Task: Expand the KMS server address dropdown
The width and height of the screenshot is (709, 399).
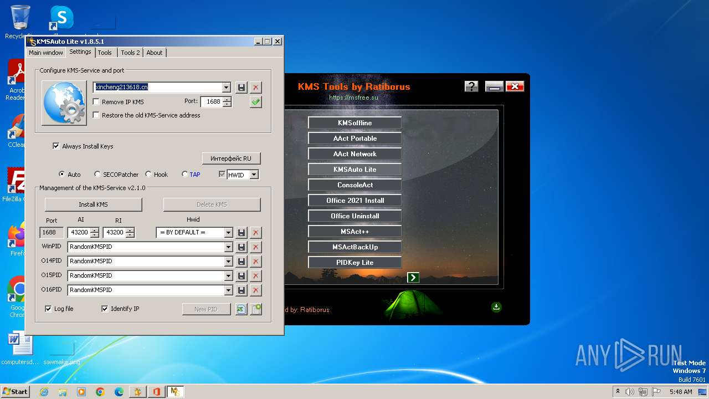Action: click(226, 88)
